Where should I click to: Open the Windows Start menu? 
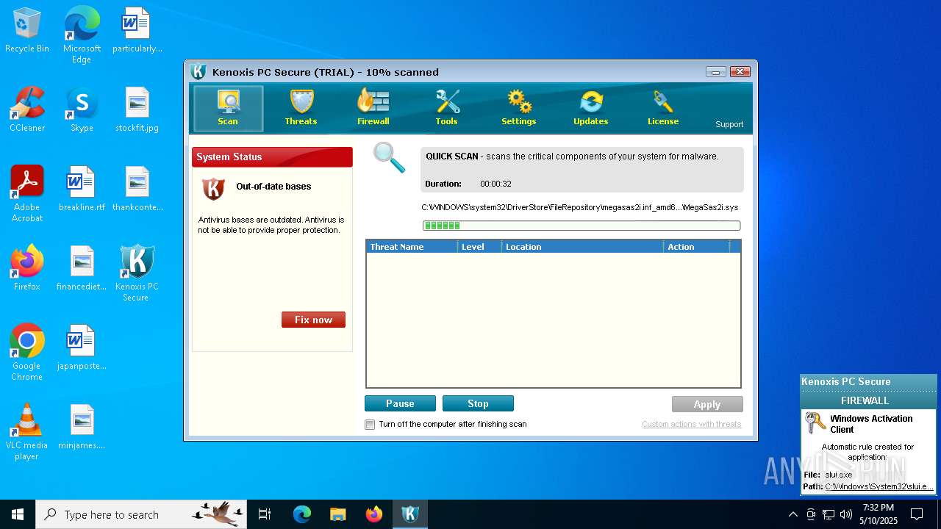click(18, 514)
